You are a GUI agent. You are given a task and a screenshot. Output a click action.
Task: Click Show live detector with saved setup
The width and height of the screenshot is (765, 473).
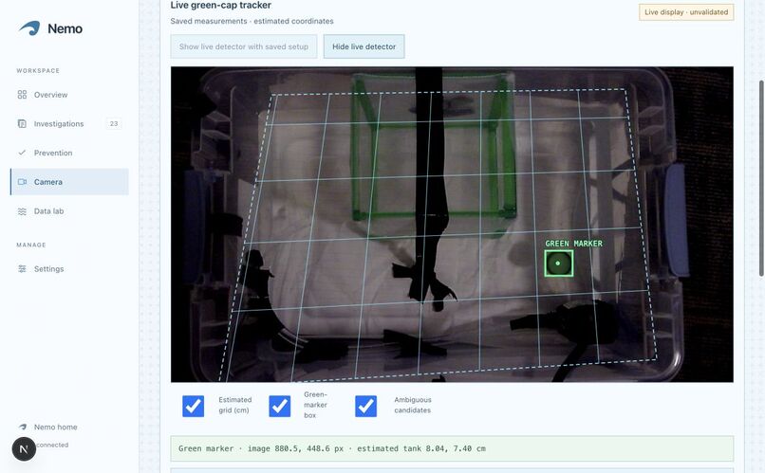244,46
